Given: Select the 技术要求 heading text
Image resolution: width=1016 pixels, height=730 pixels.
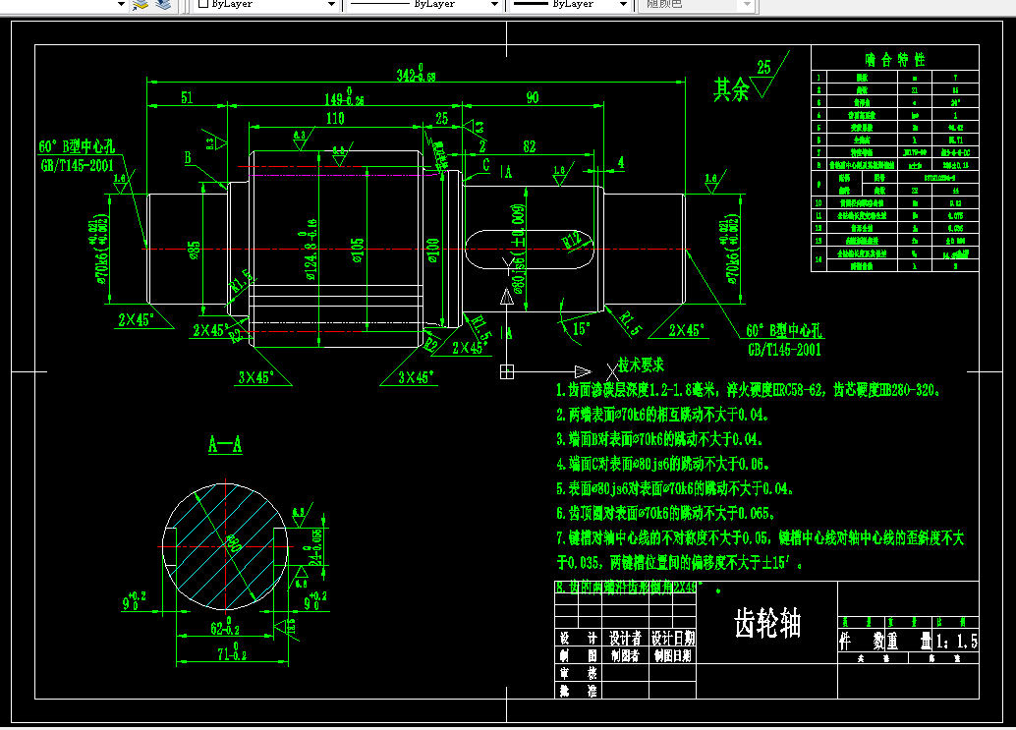Looking at the screenshot, I should click(x=641, y=365).
